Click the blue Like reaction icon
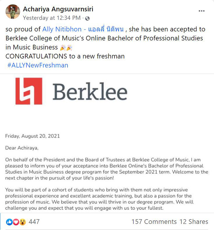The height and width of the screenshot is (230, 214). 9,222
